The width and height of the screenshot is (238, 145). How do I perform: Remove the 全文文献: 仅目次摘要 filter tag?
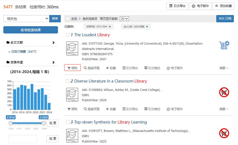click(147, 27)
